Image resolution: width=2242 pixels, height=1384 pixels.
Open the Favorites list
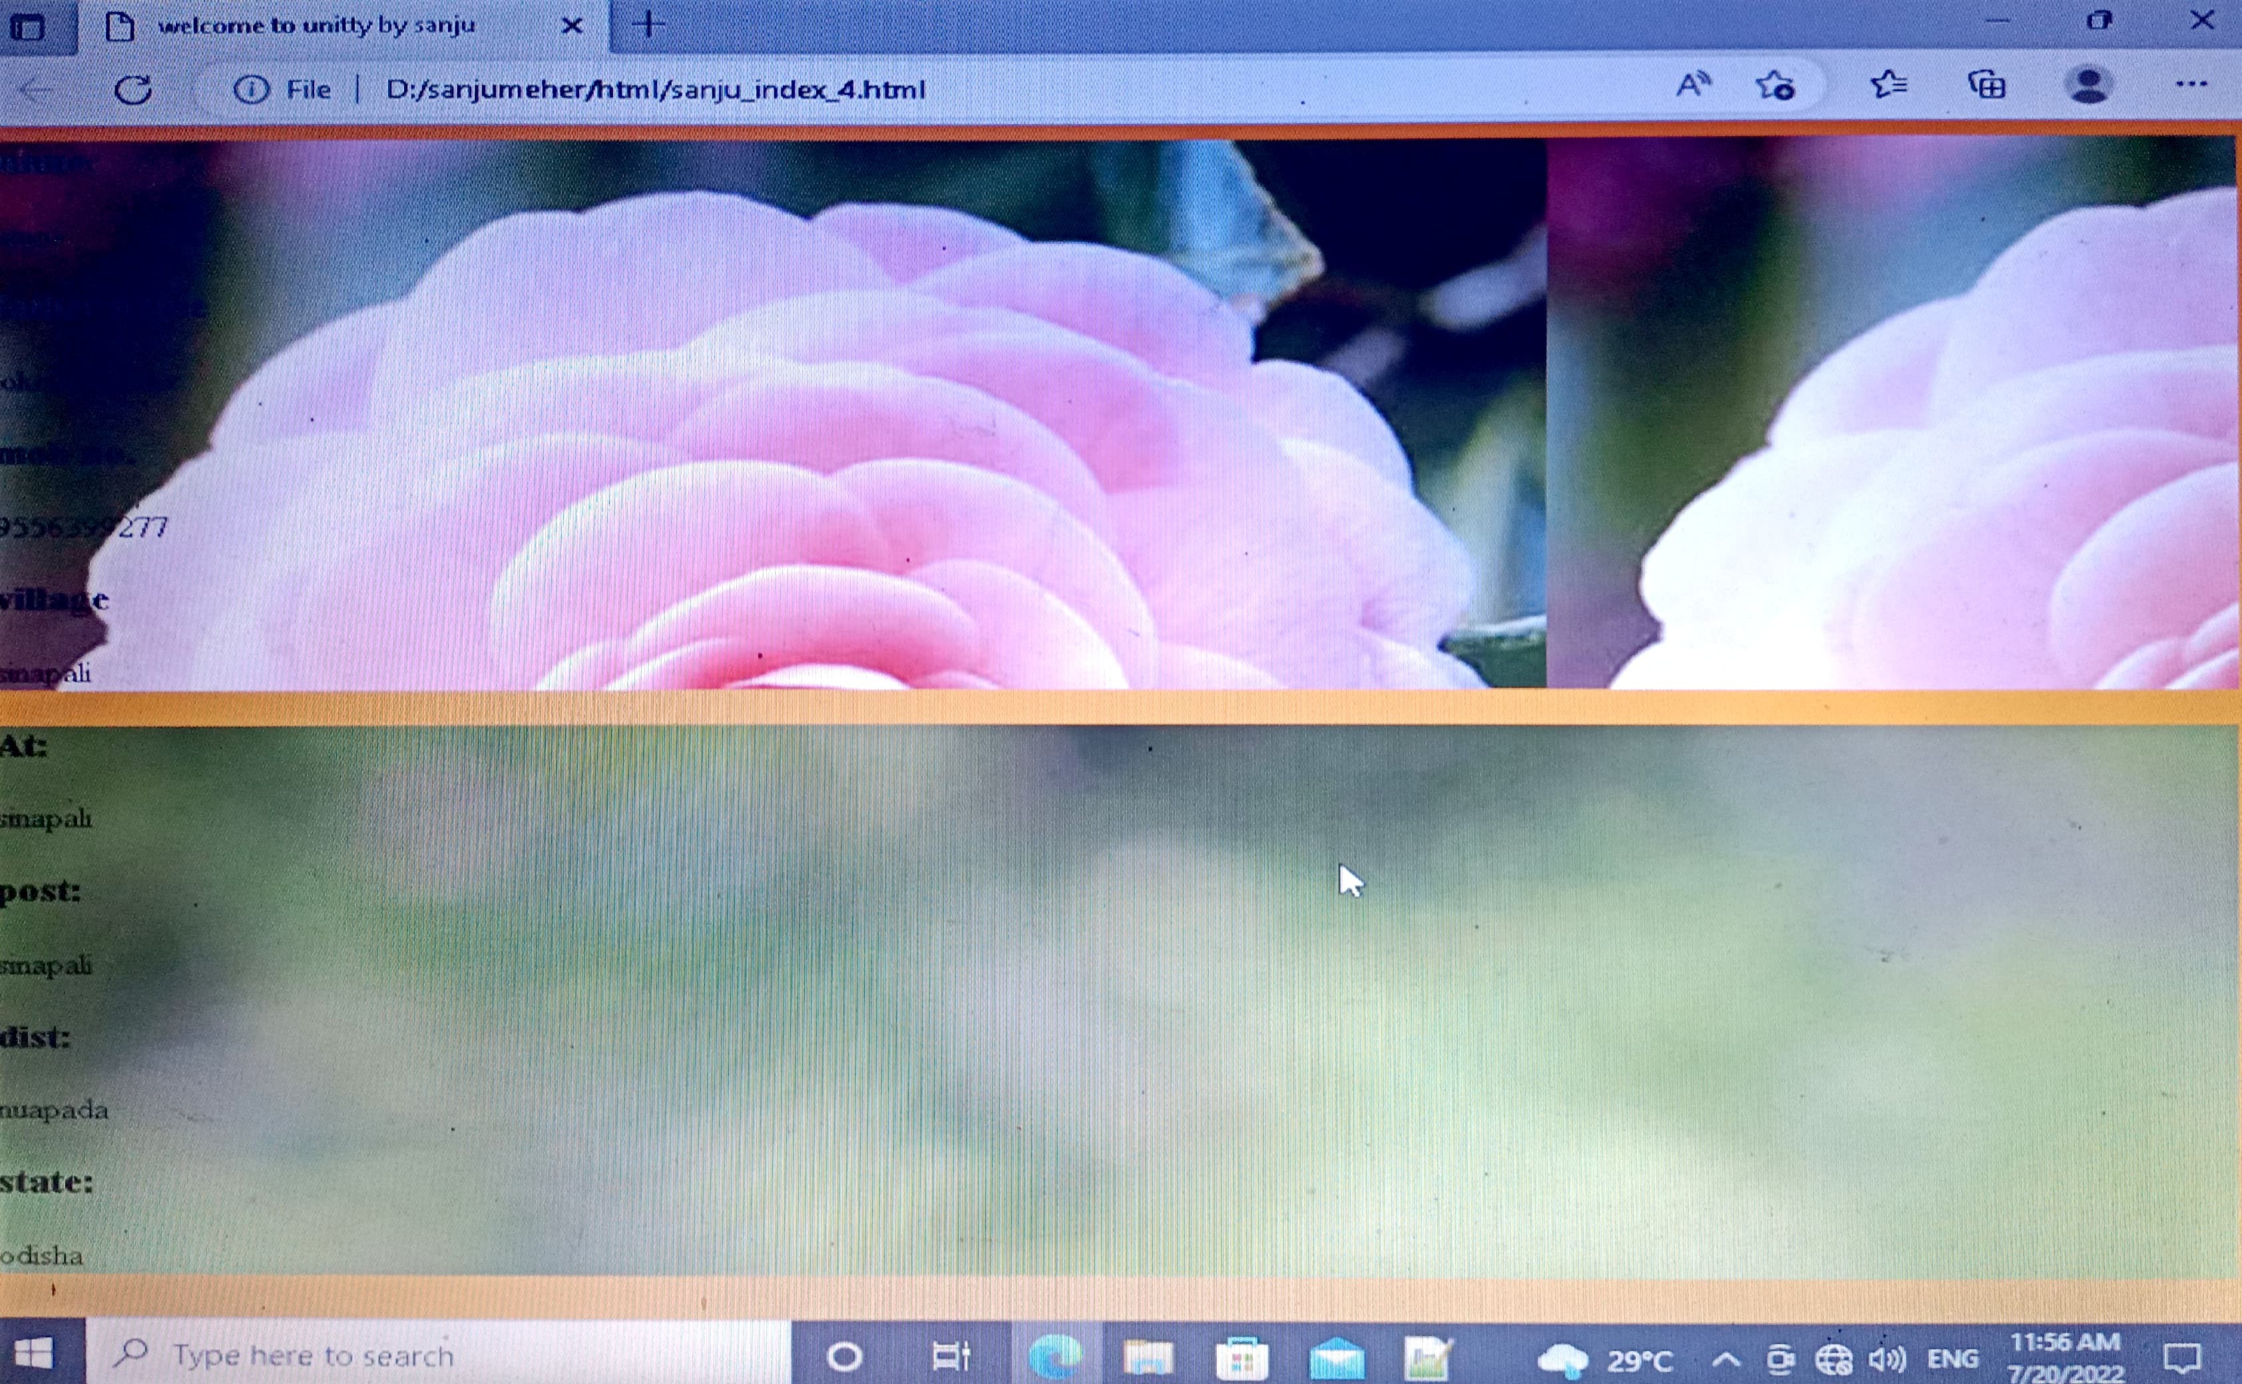[x=1889, y=86]
